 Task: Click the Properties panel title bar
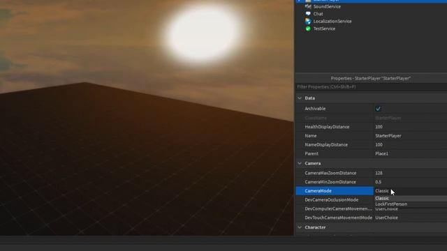point(371,78)
